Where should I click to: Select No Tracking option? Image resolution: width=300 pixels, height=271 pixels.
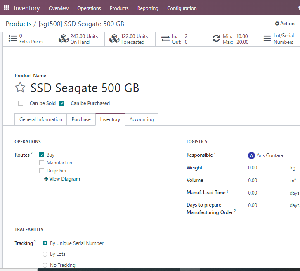[x=45, y=265]
